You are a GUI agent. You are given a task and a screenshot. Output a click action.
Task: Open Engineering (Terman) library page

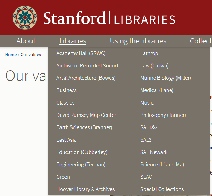click(81, 165)
